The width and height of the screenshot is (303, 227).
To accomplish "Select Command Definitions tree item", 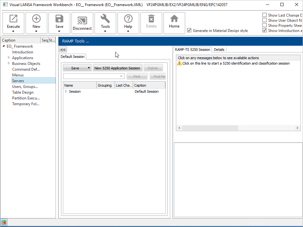I will pyautogui.click(x=26, y=69).
